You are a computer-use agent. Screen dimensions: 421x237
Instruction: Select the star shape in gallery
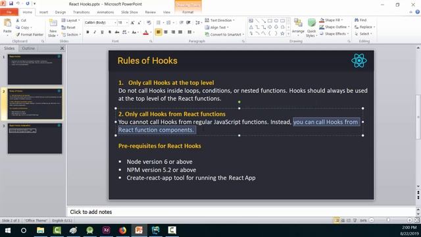(282, 34)
